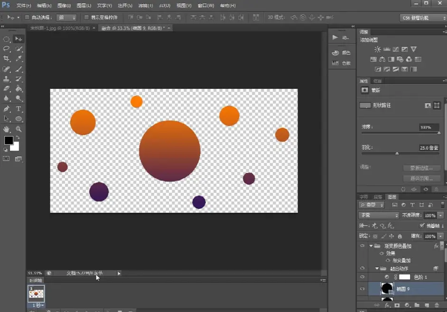Click the Ellipse shape tool
The height and width of the screenshot is (312, 447).
(19, 119)
